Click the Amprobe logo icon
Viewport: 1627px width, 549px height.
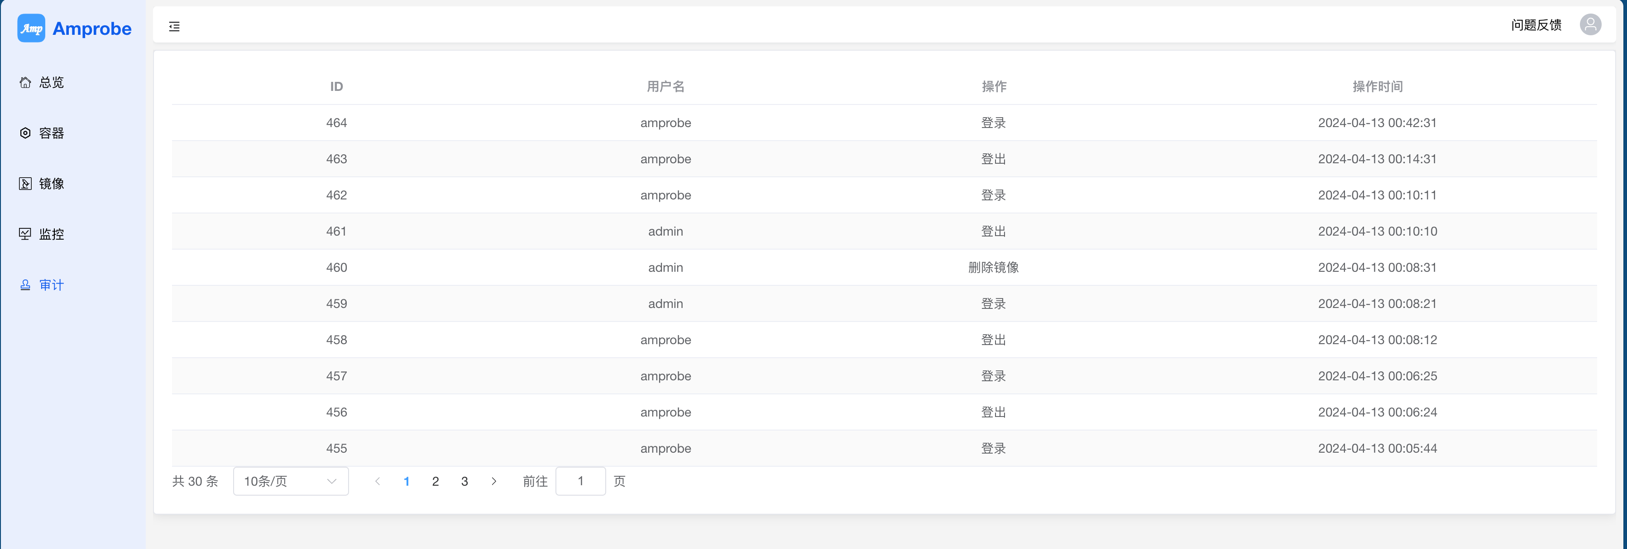coord(31,28)
